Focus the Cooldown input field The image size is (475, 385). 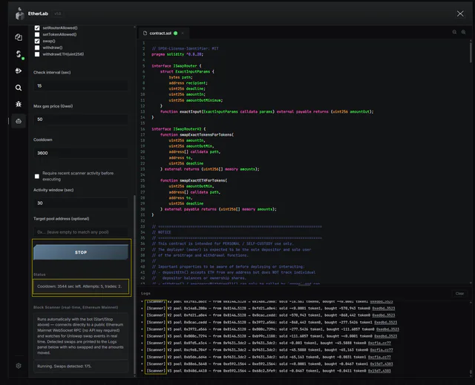pyautogui.click(x=81, y=153)
